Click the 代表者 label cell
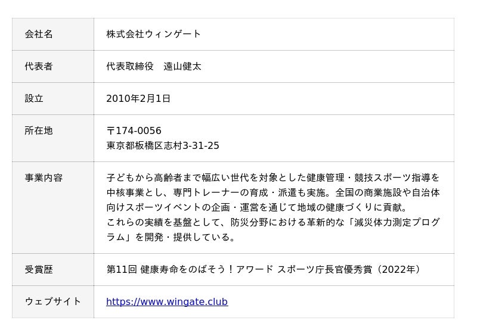The image size is (477, 336). click(39, 67)
